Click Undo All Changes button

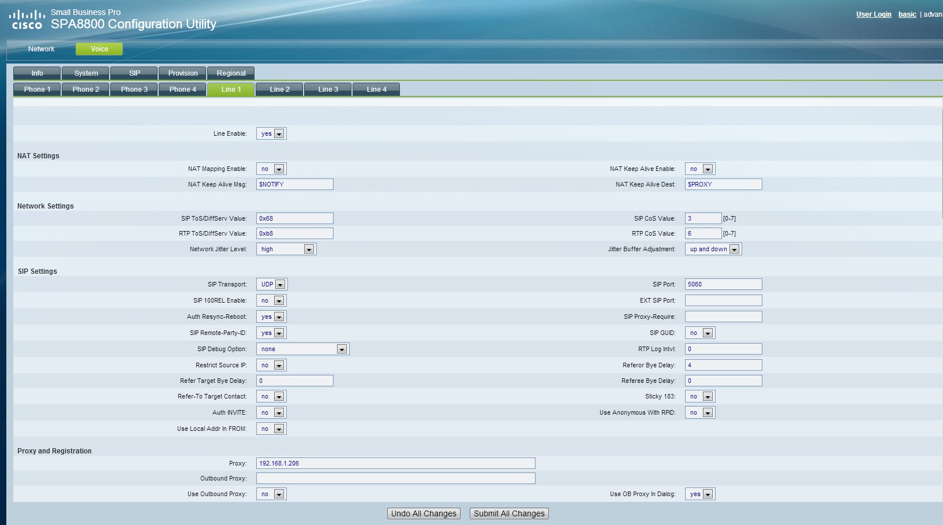pyautogui.click(x=424, y=513)
